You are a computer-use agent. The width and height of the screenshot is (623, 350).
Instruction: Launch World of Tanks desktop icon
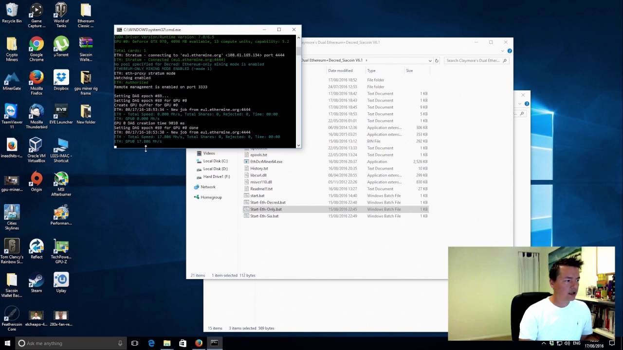coord(61,16)
